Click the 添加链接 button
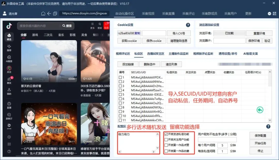The height and width of the screenshot is (160, 279). click(128, 64)
